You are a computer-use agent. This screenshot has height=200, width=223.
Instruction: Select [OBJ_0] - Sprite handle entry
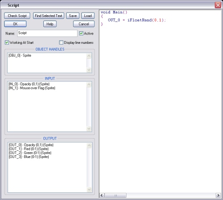20,55
